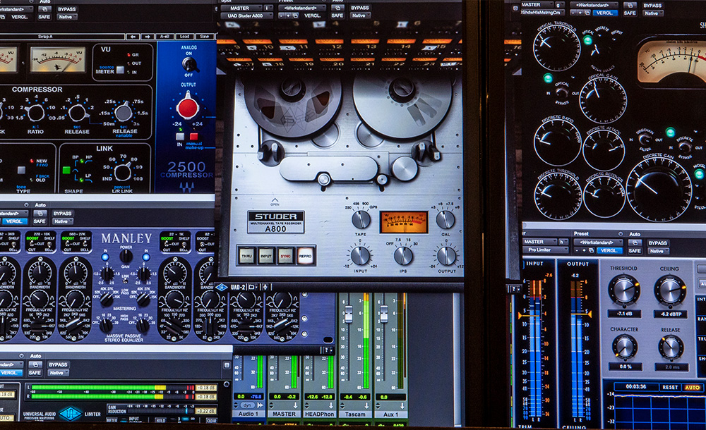The image size is (706, 430).
Task: Open the Werkstandard preset dropdown in Pro Limiter
Action: click(599, 242)
